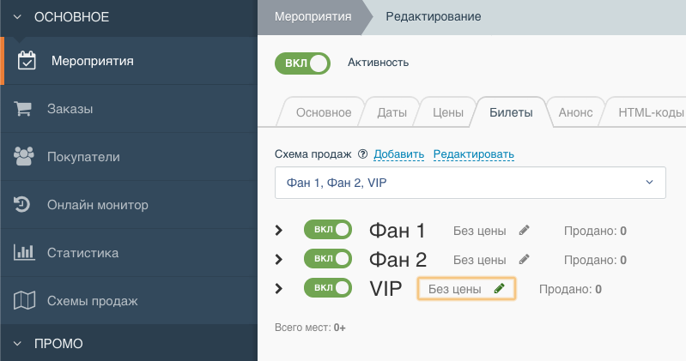This screenshot has width=686, height=361.
Task: Click the Активность label
Action: click(378, 63)
